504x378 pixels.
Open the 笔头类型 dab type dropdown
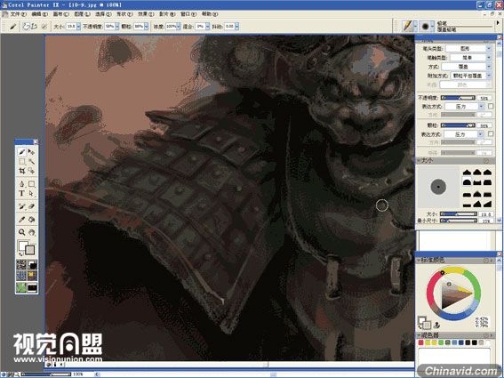[468, 49]
